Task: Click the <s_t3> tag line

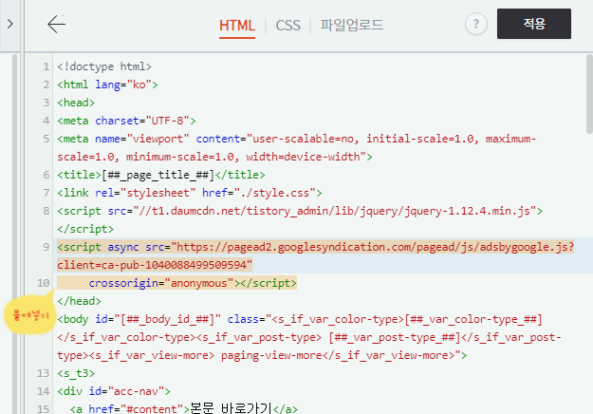Action: pyautogui.click(x=76, y=373)
